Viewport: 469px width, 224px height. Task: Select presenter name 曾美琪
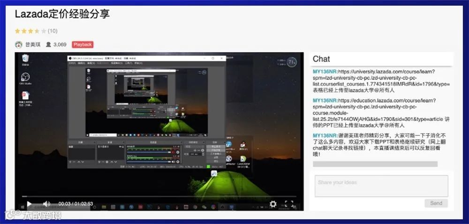point(33,45)
